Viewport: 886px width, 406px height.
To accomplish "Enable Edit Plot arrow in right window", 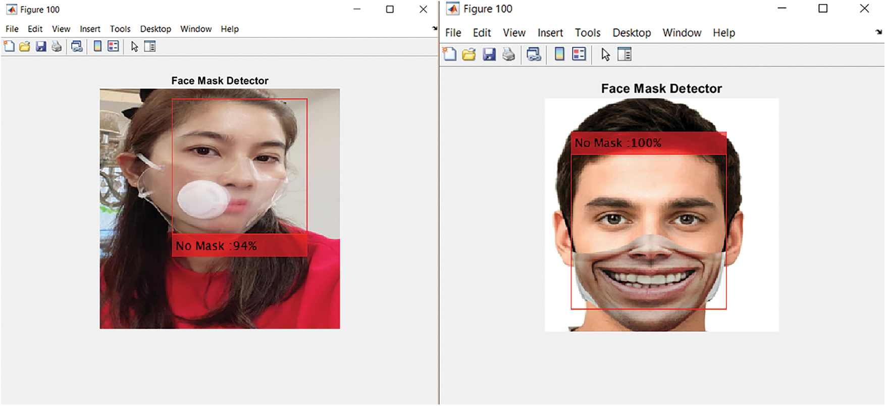I will tap(605, 54).
